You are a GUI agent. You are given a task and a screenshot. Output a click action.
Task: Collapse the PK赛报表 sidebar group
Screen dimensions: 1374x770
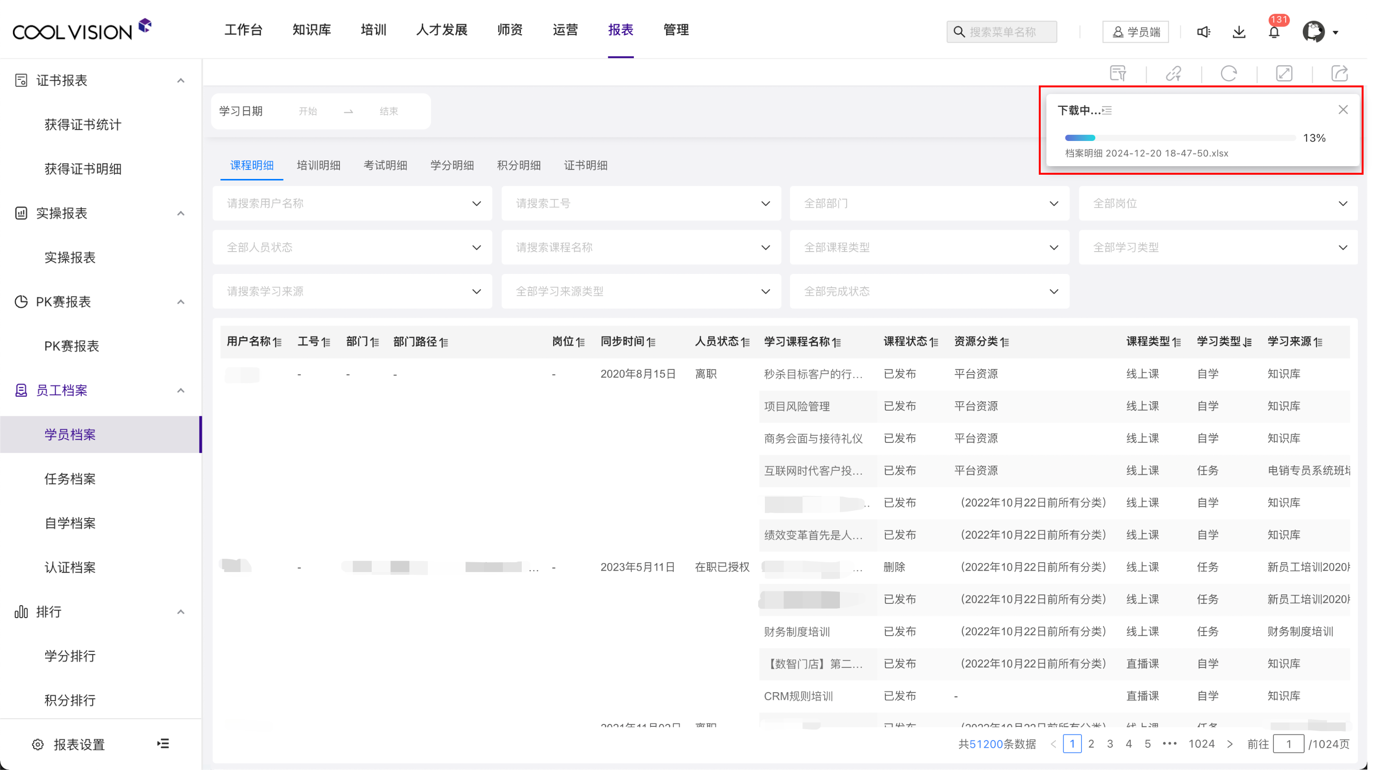point(181,302)
